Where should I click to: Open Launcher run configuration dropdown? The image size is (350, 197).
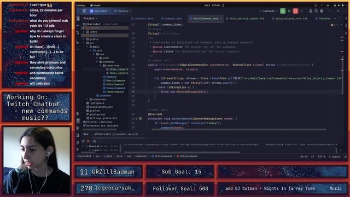[x=269, y=11]
